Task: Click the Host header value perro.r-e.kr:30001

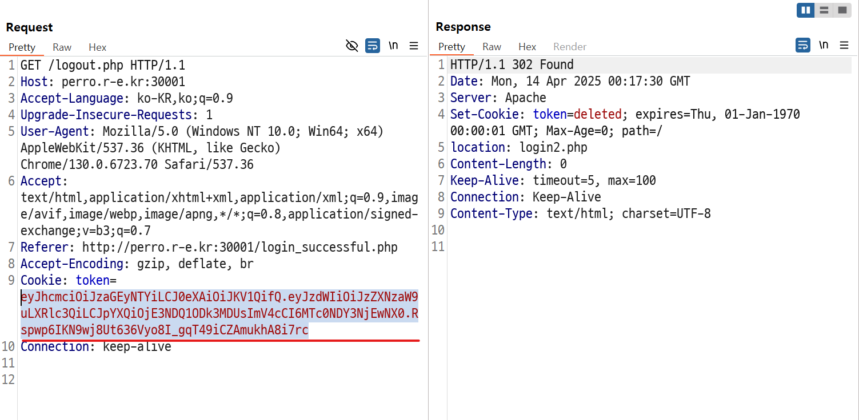Action: (x=123, y=82)
